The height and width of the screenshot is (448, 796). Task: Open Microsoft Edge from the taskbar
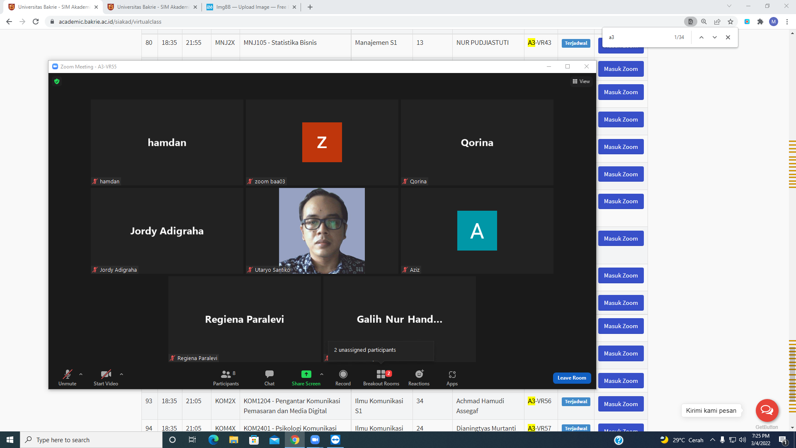coord(213,440)
